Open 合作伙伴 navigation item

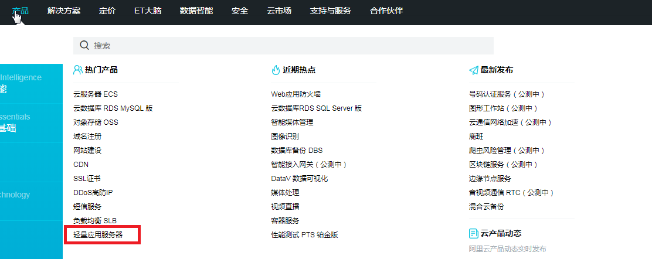[386, 11]
